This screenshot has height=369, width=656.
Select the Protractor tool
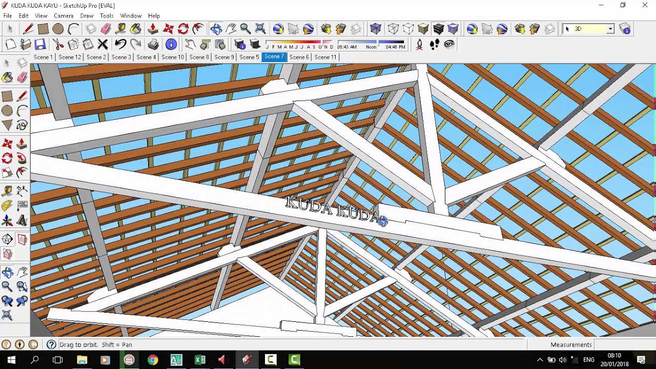click(7, 206)
